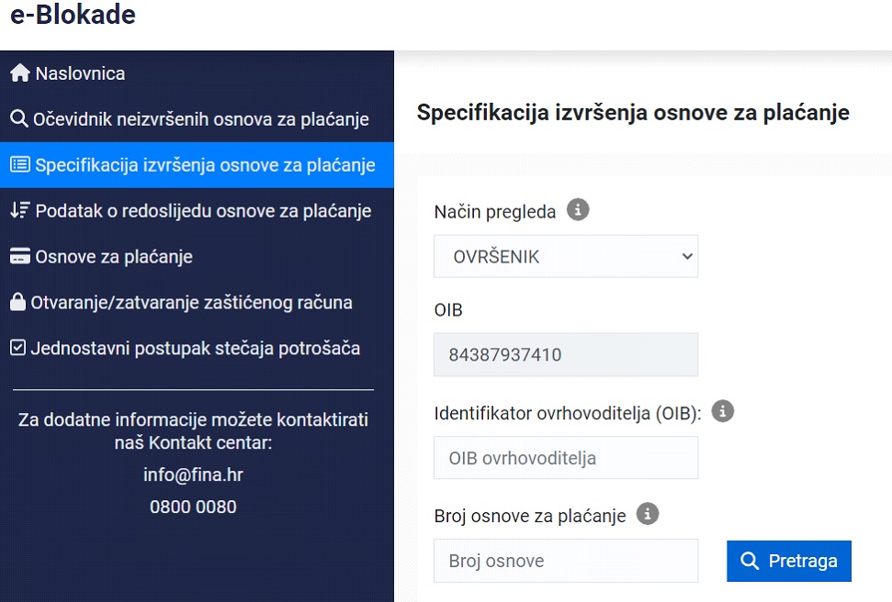Click the list icon beside Specifikacija izvršenja
892x602 pixels.
coord(19,165)
